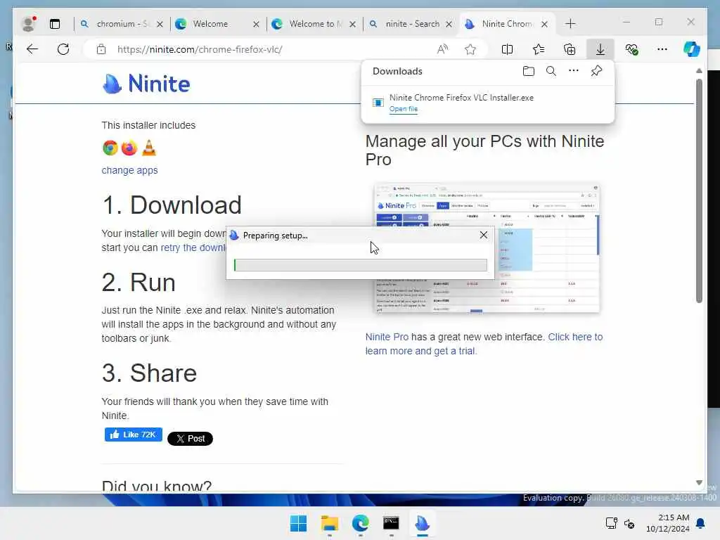The height and width of the screenshot is (540, 720).
Task: Switch to the chromium search tab
Action: (x=116, y=24)
